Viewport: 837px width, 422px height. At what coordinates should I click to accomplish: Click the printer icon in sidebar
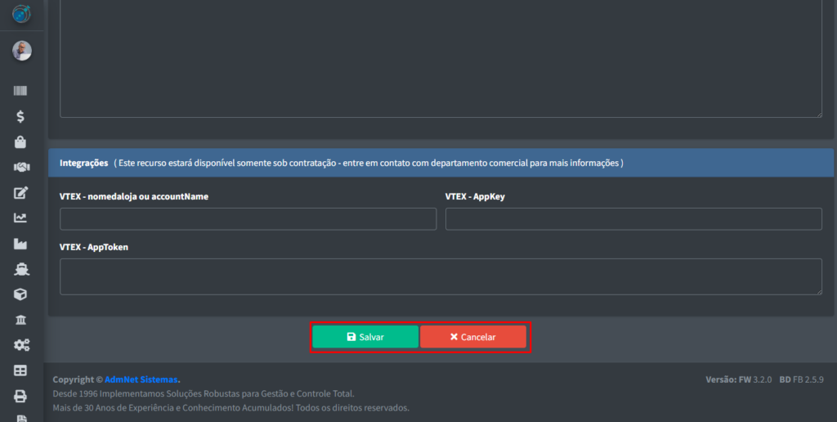[21, 396]
